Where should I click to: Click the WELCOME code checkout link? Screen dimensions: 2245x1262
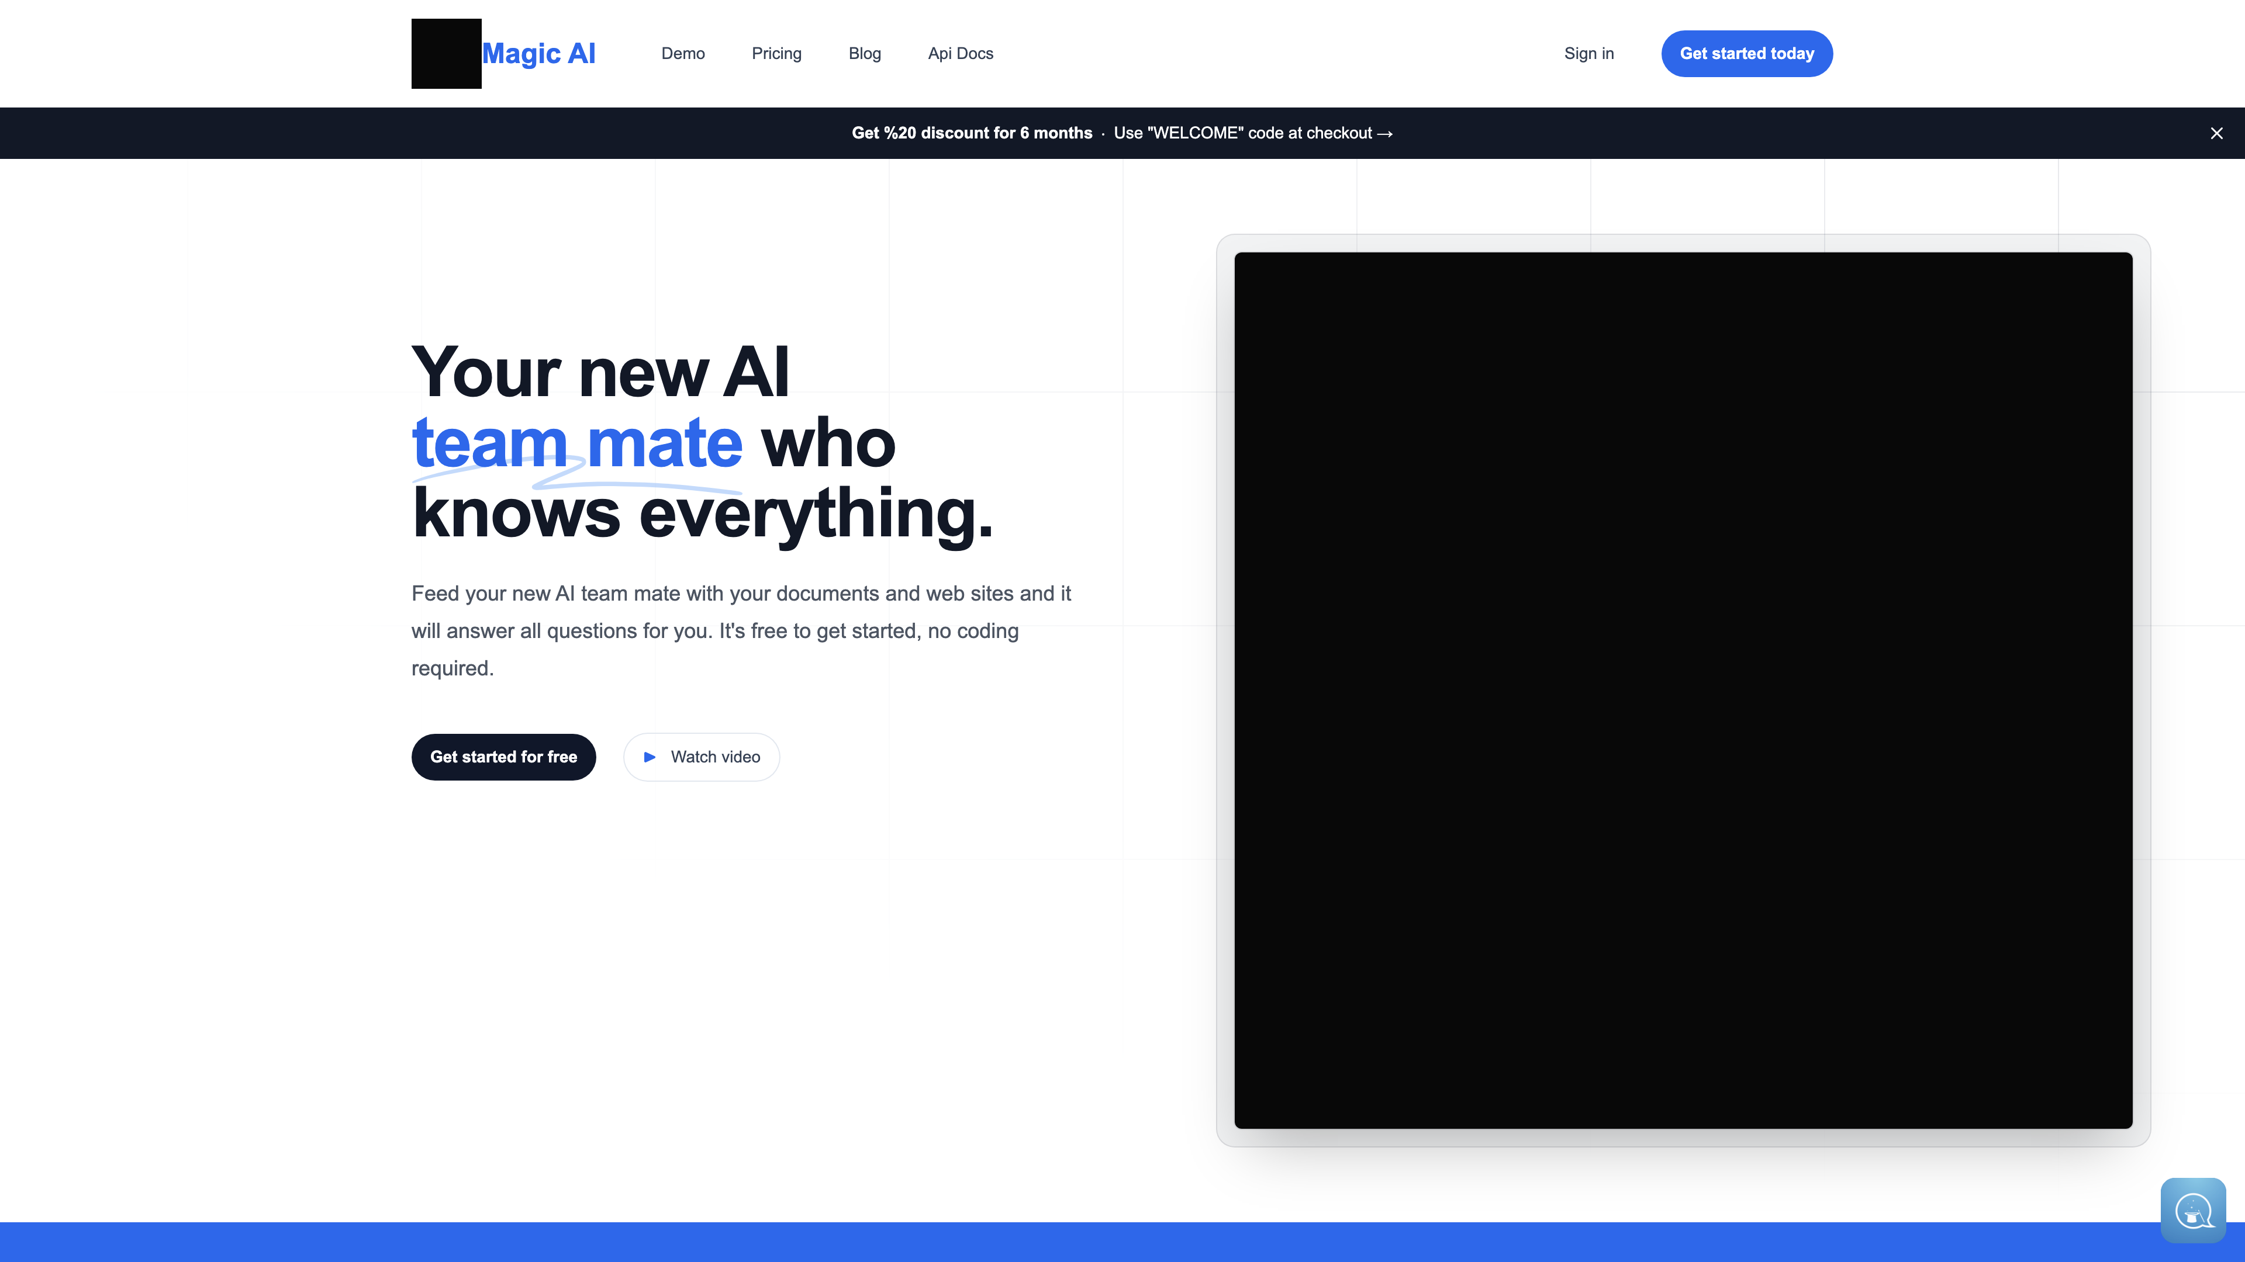coord(1249,133)
